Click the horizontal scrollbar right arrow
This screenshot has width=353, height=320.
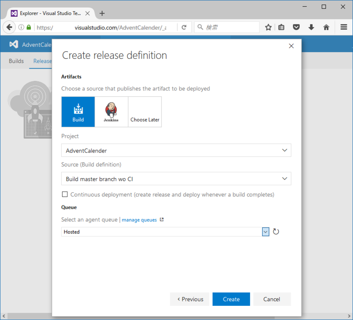349,316
